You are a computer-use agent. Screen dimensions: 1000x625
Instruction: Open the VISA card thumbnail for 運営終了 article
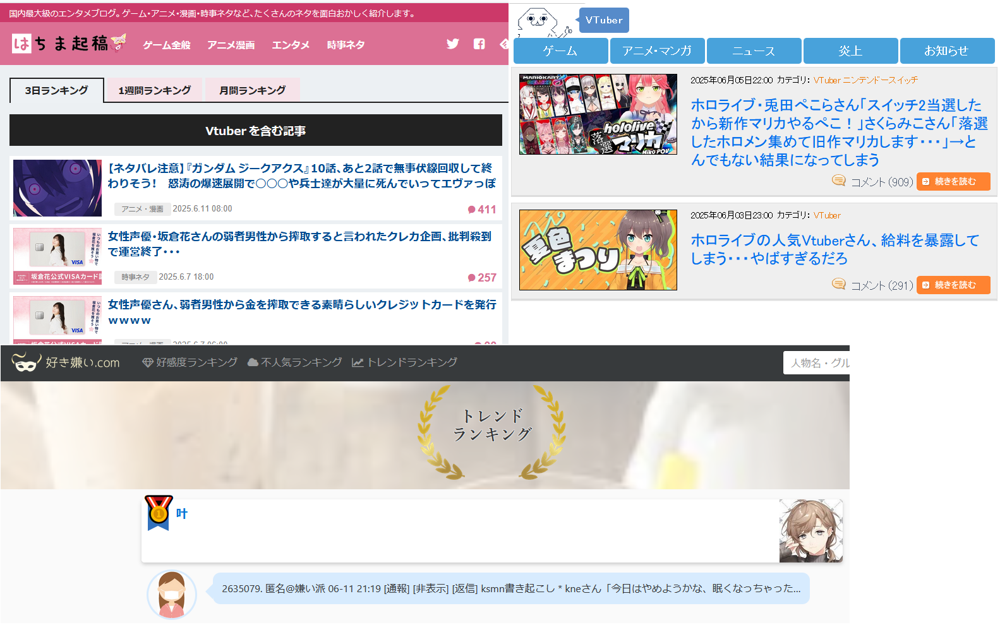(x=57, y=256)
